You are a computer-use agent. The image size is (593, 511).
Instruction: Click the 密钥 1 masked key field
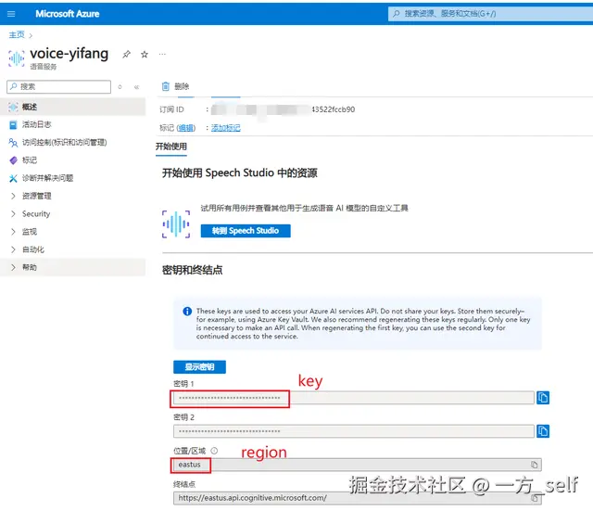pyautogui.click(x=354, y=398)
